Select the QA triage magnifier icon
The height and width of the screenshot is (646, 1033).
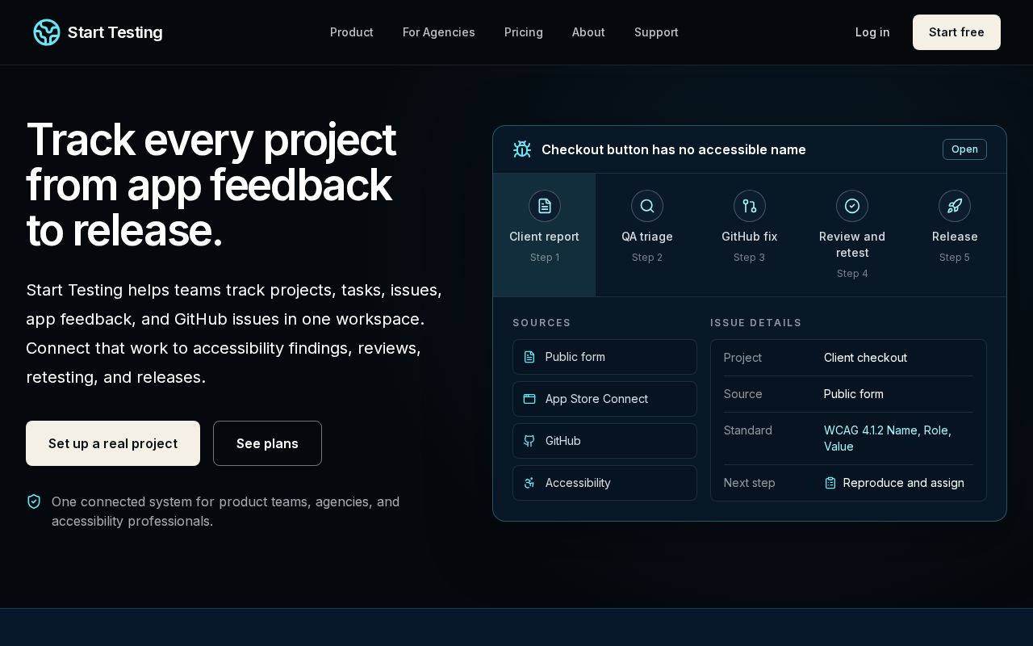647,206
